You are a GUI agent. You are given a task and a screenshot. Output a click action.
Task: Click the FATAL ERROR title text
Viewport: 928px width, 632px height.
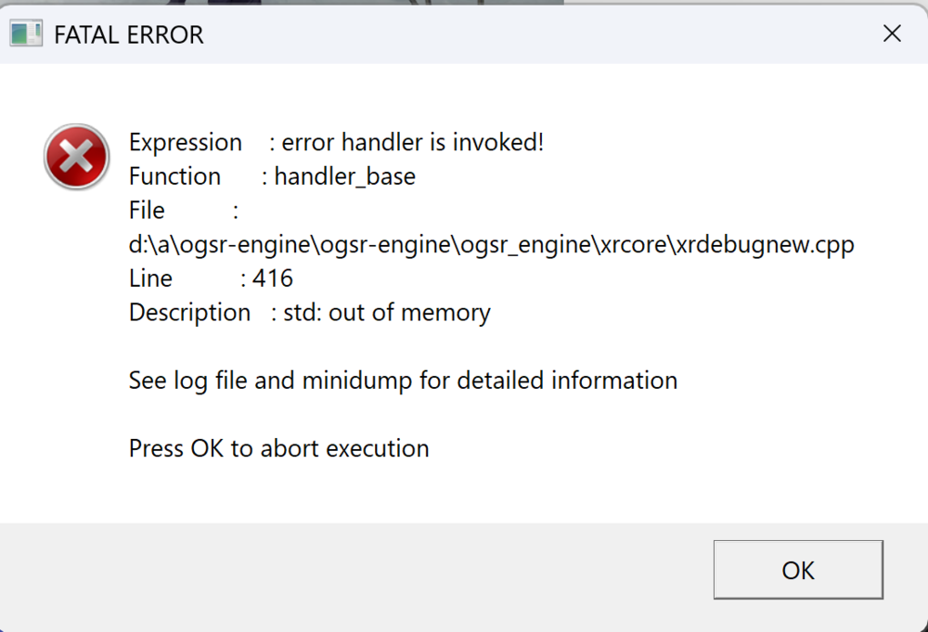[128, 34]
